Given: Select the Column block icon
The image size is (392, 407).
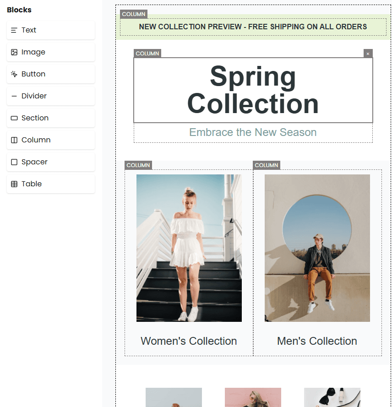Looking at the screenshot, I should tap(15, 140).
